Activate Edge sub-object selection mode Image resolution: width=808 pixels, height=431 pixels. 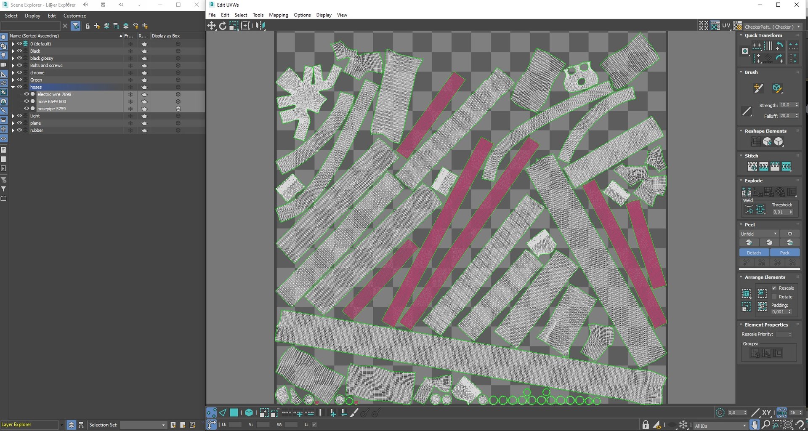[223, 413]
